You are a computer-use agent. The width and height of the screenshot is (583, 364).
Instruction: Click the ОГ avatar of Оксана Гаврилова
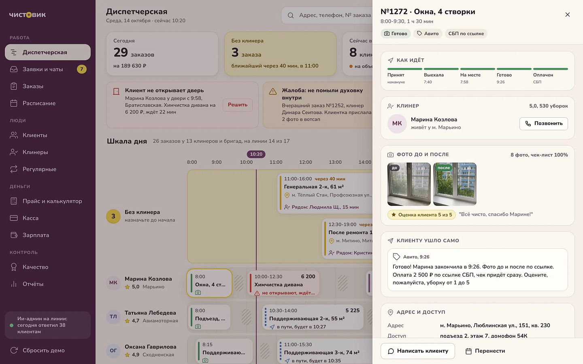click(x=113, y=351)
